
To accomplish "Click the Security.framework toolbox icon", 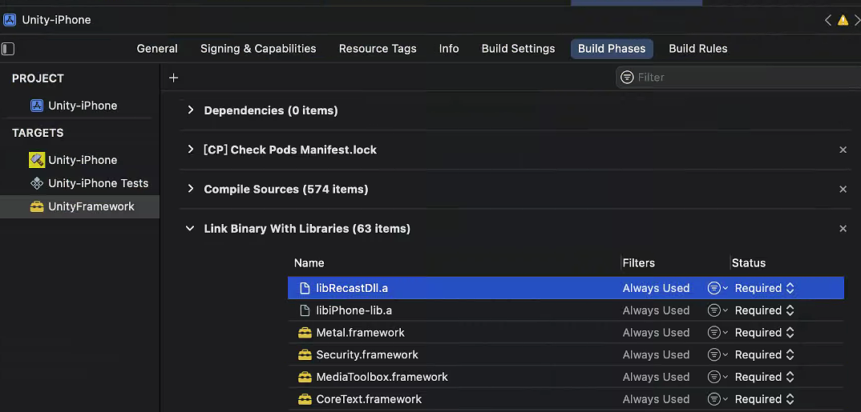I will (x=305, y=354).
